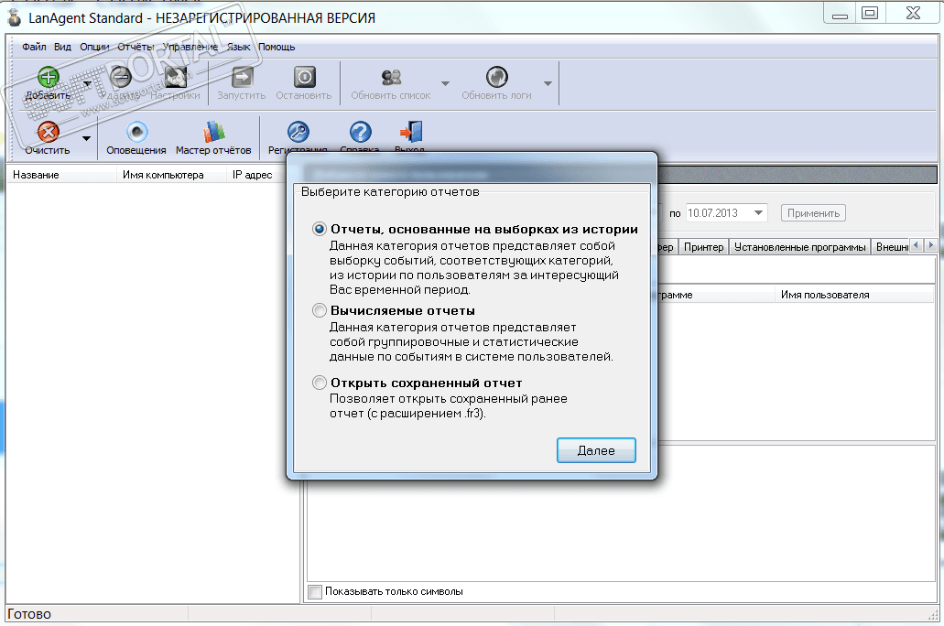The image size is (944, 626).
Task: Click the Выход (Exit) door icon
Action: [x=410, y=132]
